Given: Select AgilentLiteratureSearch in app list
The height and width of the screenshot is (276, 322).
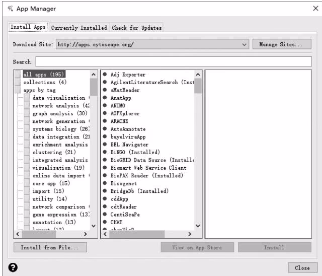Looking at the screenshot, I should click(152, 82).
